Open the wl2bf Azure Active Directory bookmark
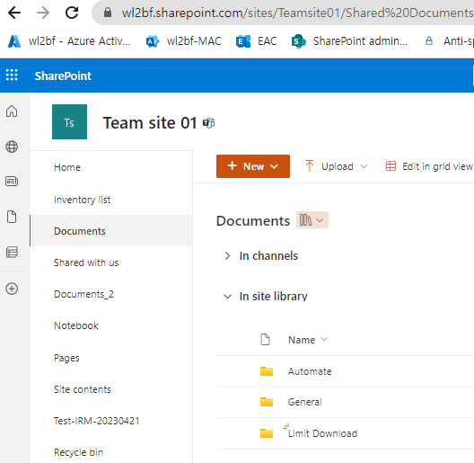The height and width of the screenshot is (463, 474). [69, 41]
